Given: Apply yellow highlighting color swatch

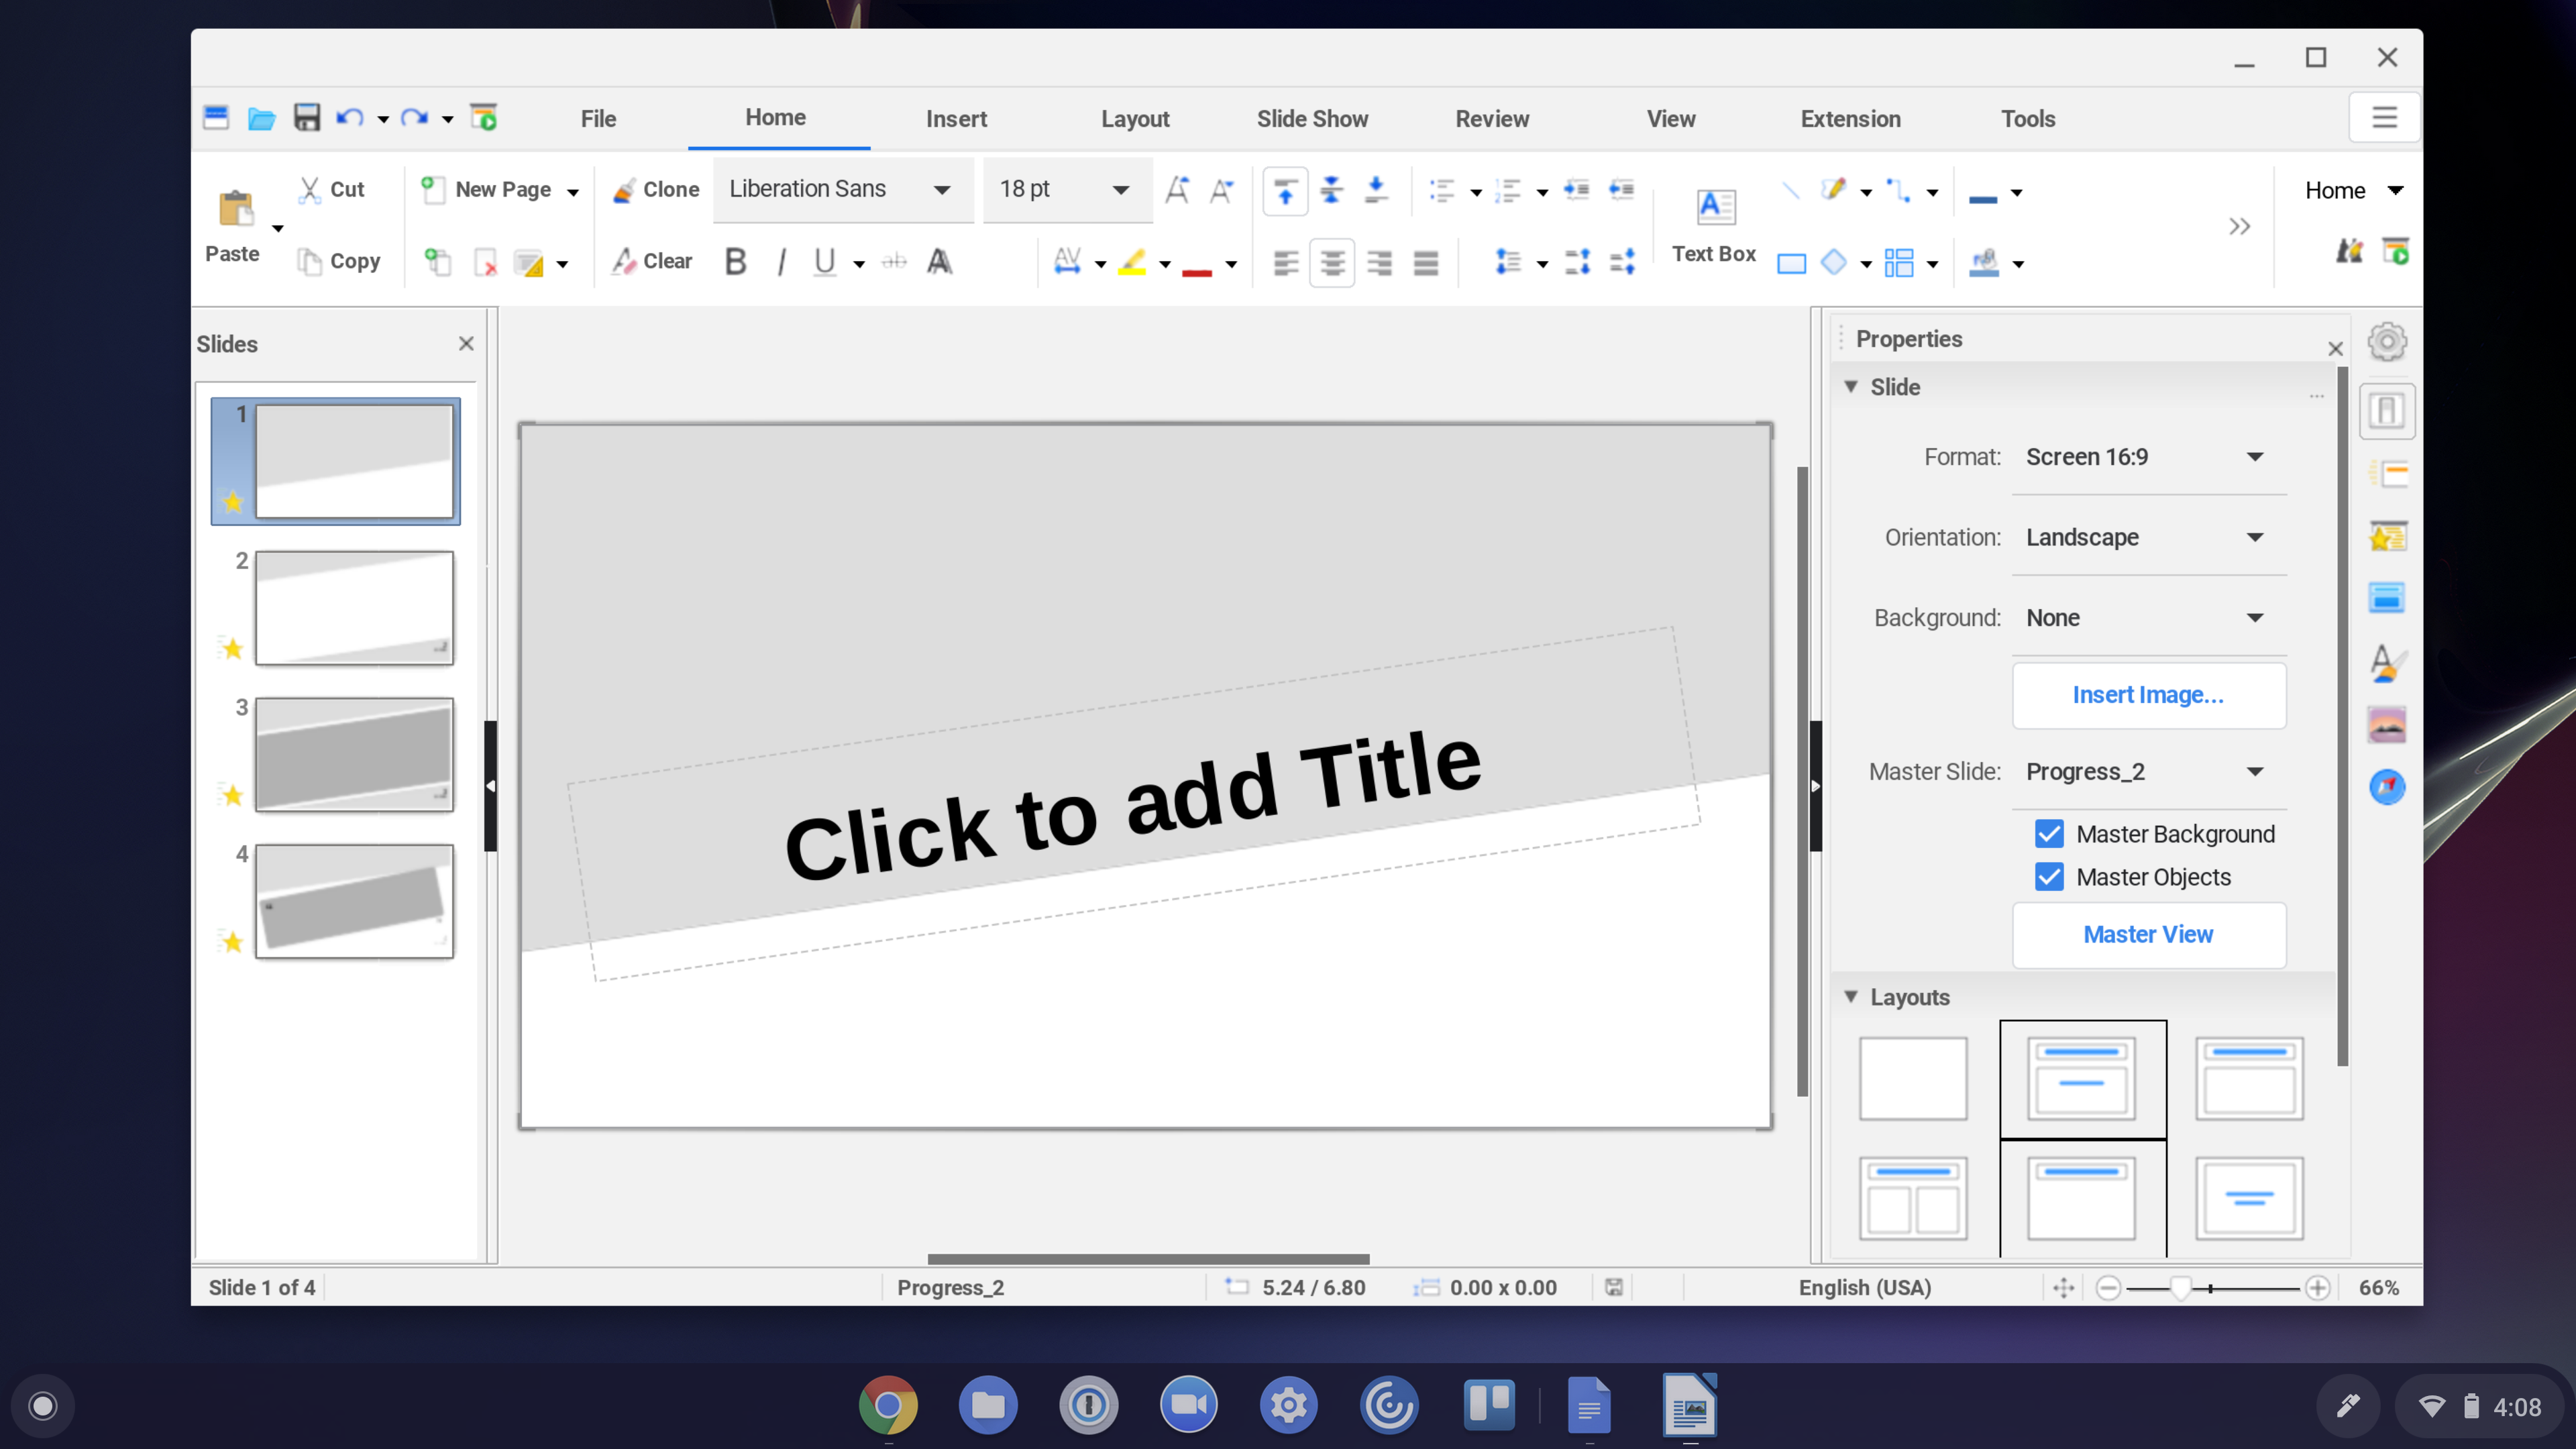Looking at the screenshot, I should (x=1132, y=263).
